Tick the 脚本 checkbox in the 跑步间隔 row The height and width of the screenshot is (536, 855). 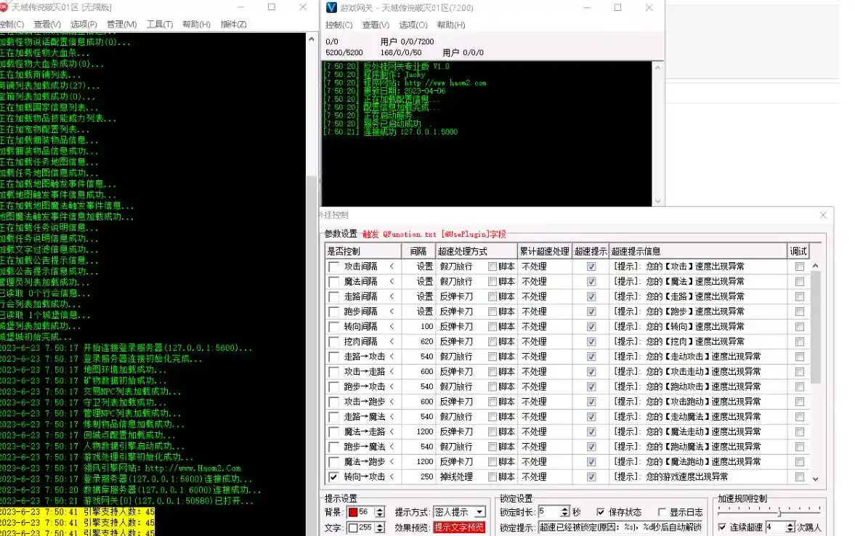click(493, 312)
